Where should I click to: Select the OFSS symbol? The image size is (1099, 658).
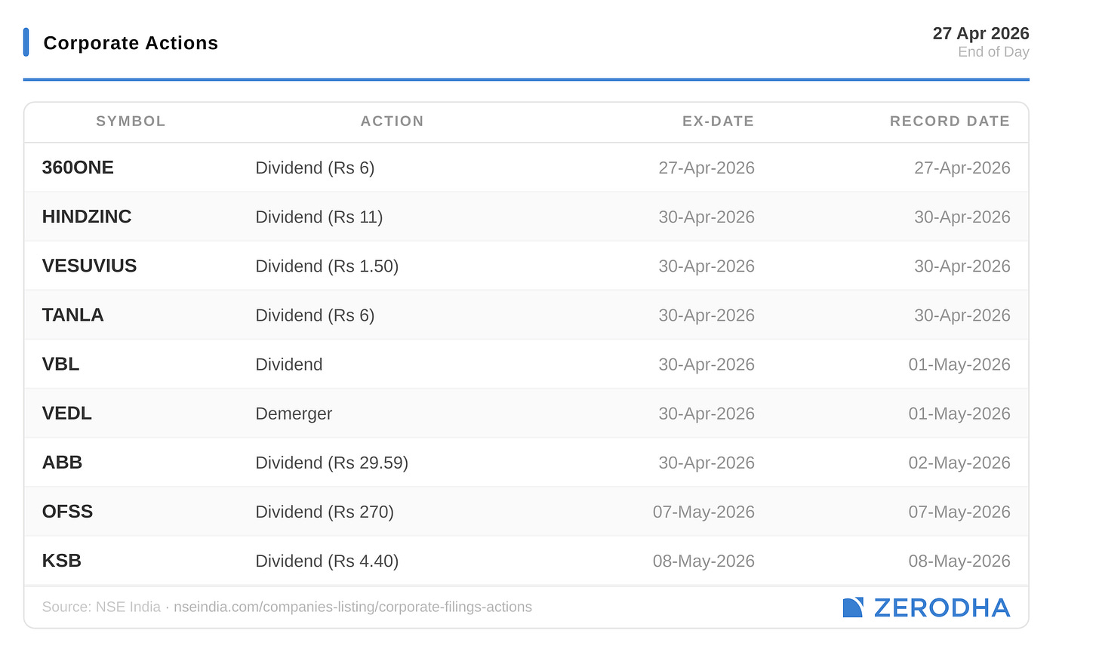click(67, 512)
